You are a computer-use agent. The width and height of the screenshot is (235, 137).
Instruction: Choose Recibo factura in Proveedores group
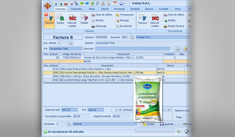click(x=174, y=26)
